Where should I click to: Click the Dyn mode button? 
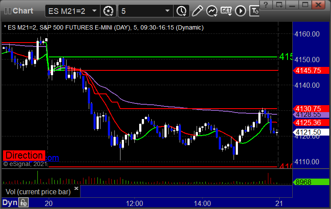pyautogui.click(x=10, y=202)
